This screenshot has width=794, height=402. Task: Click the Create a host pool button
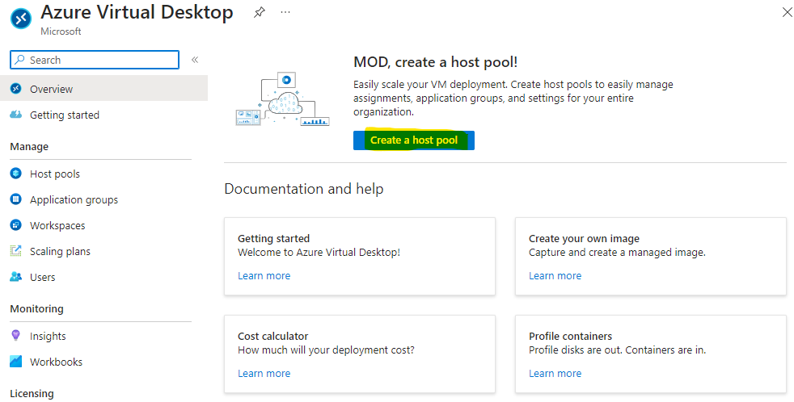pos(414,140)
